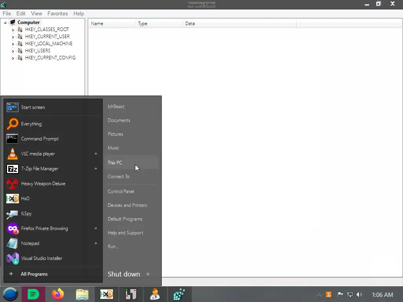This screenshot has width=403, height=302.
Task: Sort by Data column header
Action: pyautogui.click(x=240, y=24)
